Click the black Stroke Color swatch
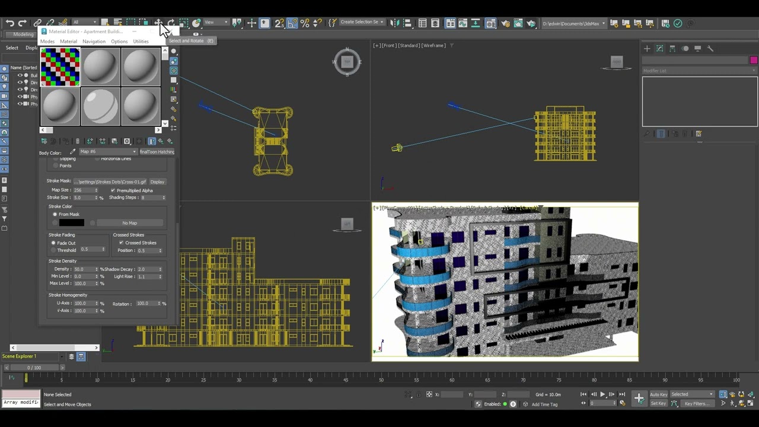Image resolution: width=759 pixels, height=427 pixels. [x=71, y=223]
